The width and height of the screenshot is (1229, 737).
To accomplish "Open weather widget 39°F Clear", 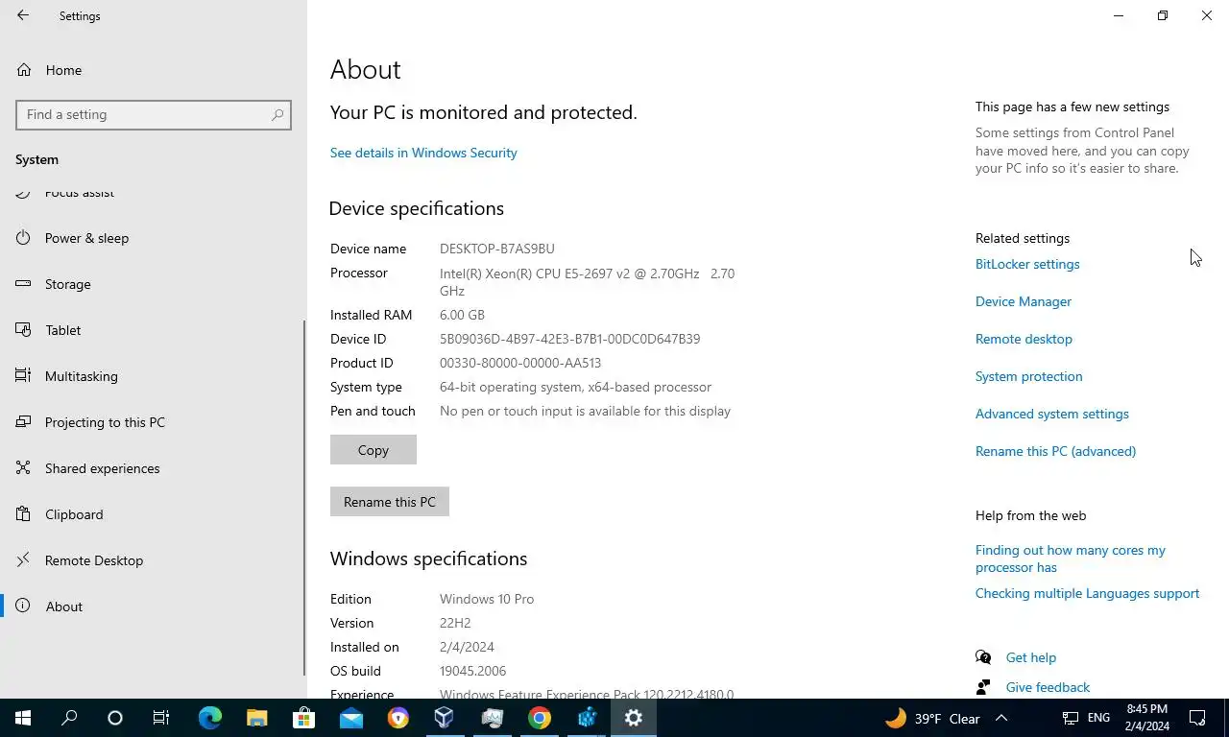I will click(x=932, y=718).
